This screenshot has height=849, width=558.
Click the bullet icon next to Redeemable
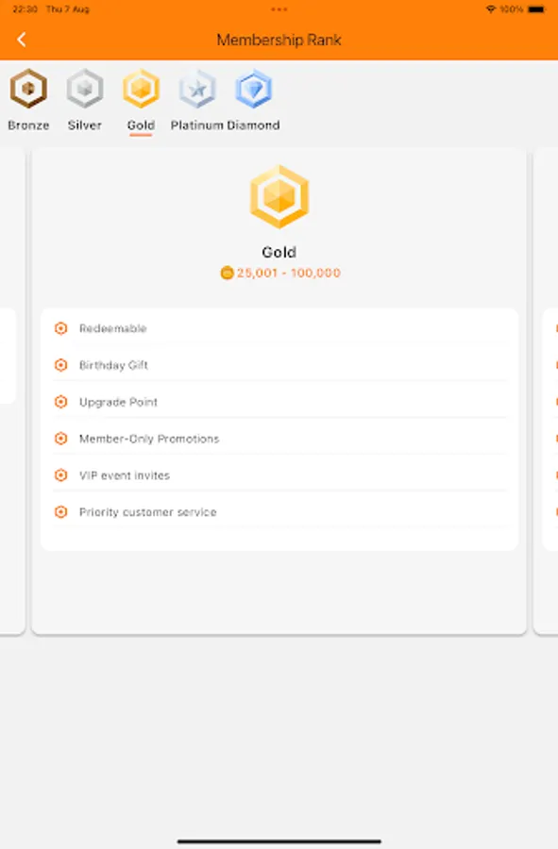[x=61, y=328]
